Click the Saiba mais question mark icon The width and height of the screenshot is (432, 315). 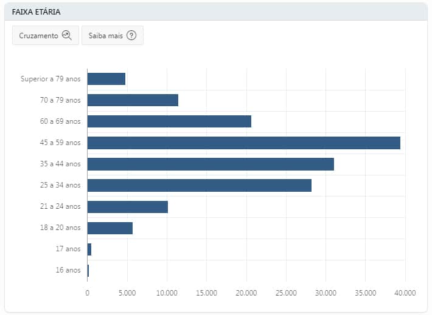[131, 35]
